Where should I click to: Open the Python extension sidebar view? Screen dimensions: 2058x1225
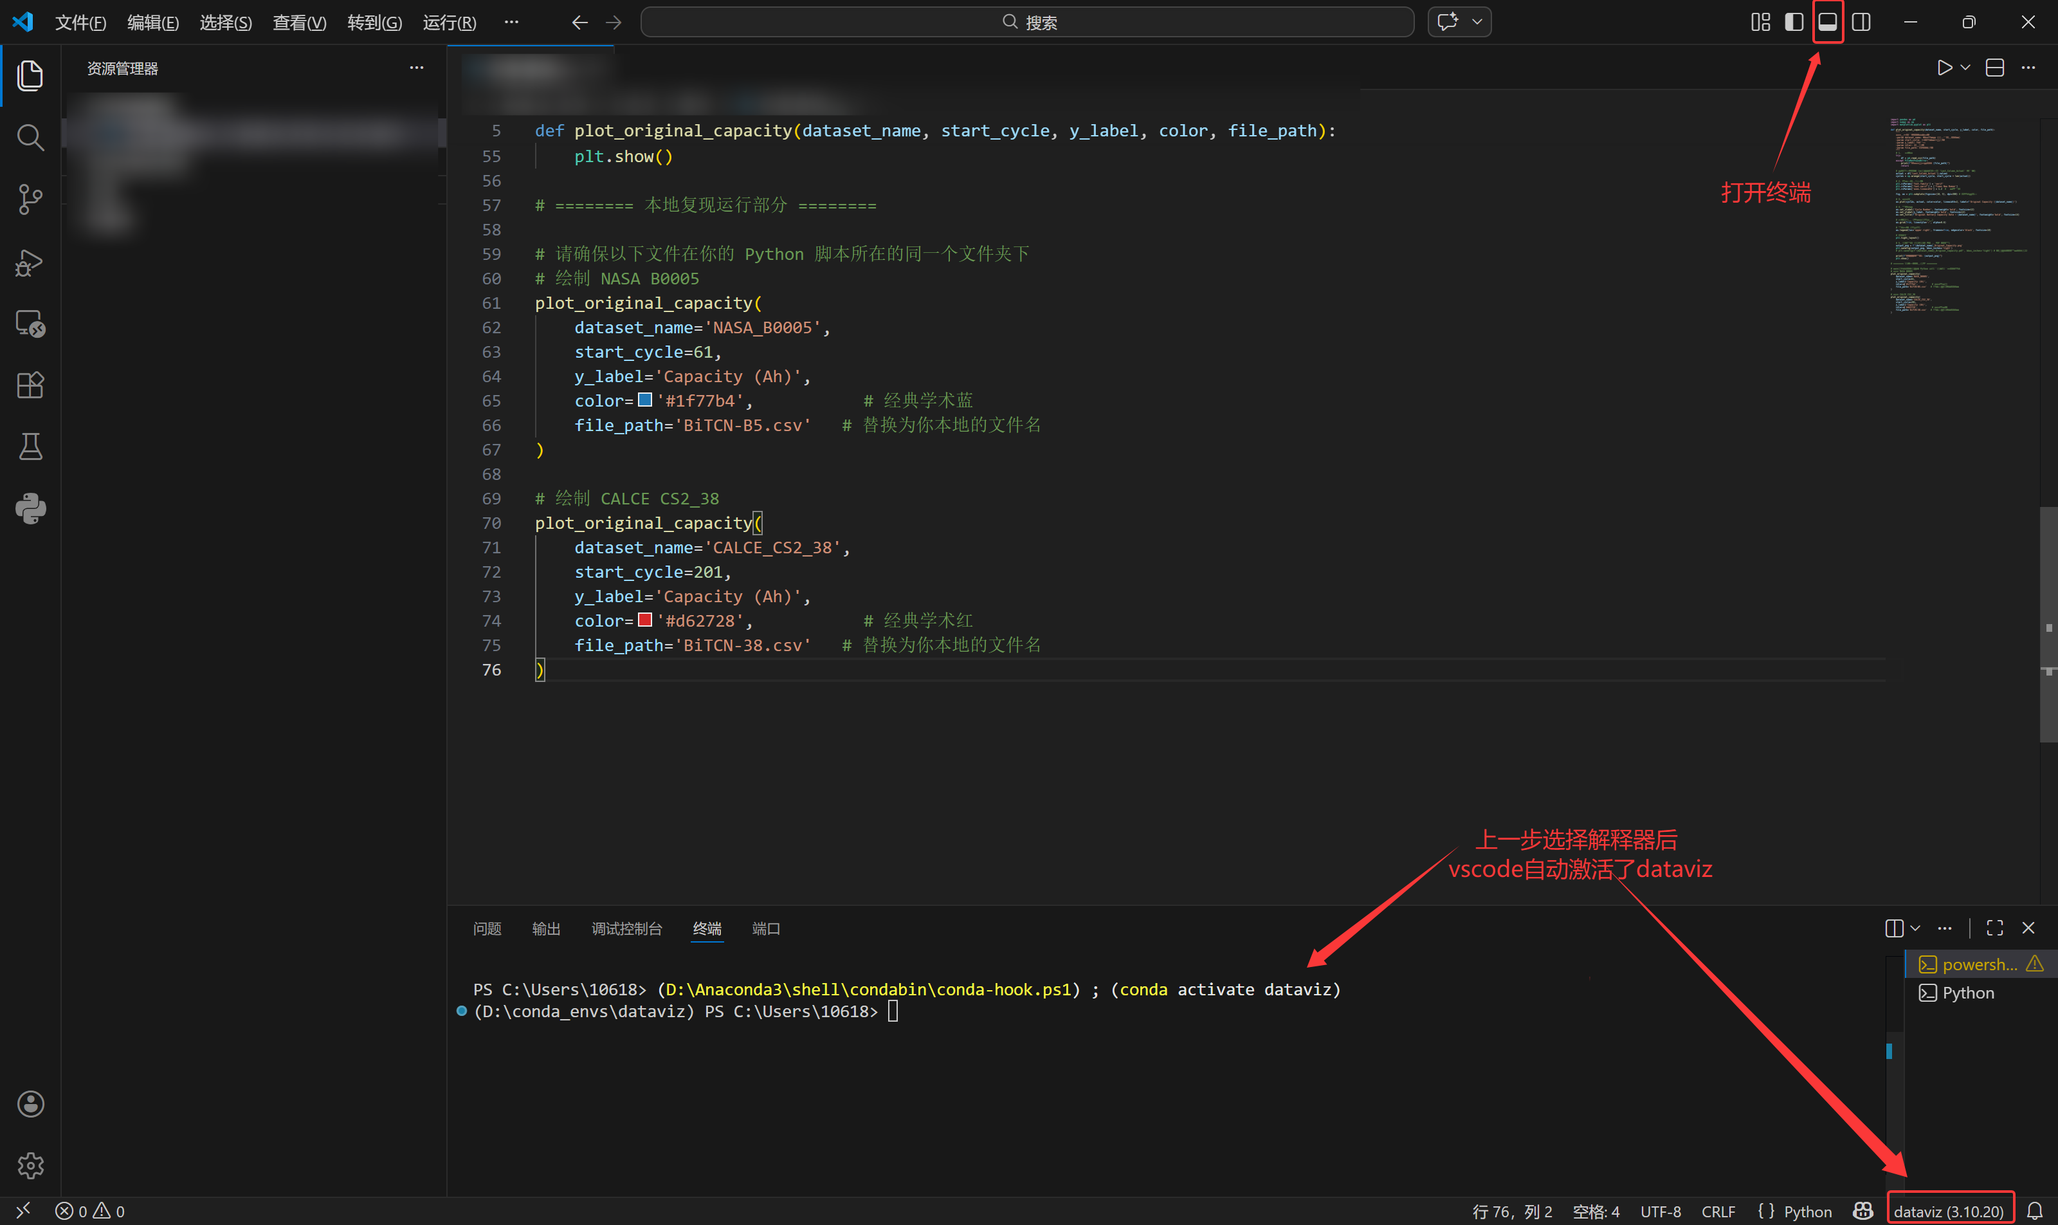coord(30,508)
